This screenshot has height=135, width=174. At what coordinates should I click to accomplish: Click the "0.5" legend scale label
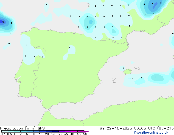click(10, 134)
